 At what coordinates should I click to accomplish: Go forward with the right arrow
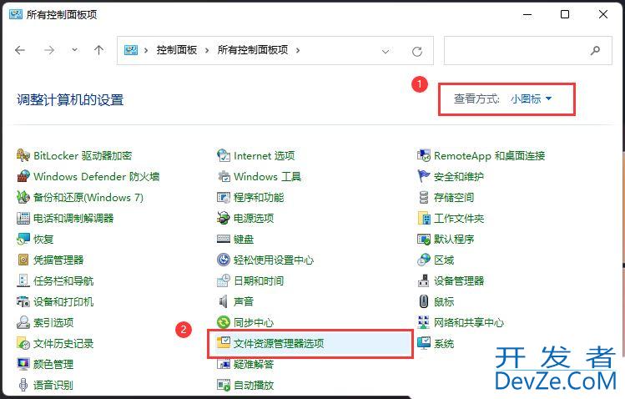click(49, 50)
